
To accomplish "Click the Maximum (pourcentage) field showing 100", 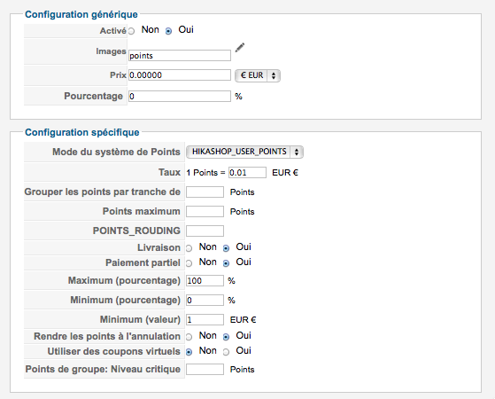I will 205,280.
